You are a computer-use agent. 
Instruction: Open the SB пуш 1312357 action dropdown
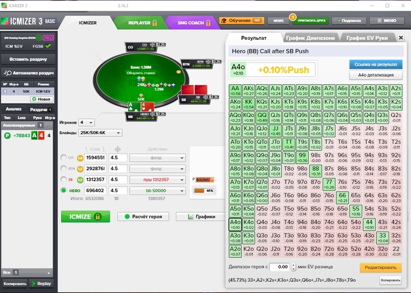[x=157, y=180]
